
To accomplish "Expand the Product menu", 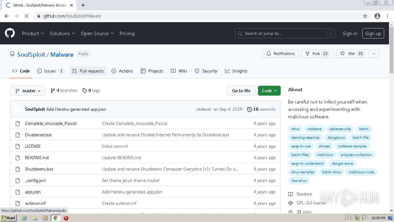I will [x=33, y=33].
